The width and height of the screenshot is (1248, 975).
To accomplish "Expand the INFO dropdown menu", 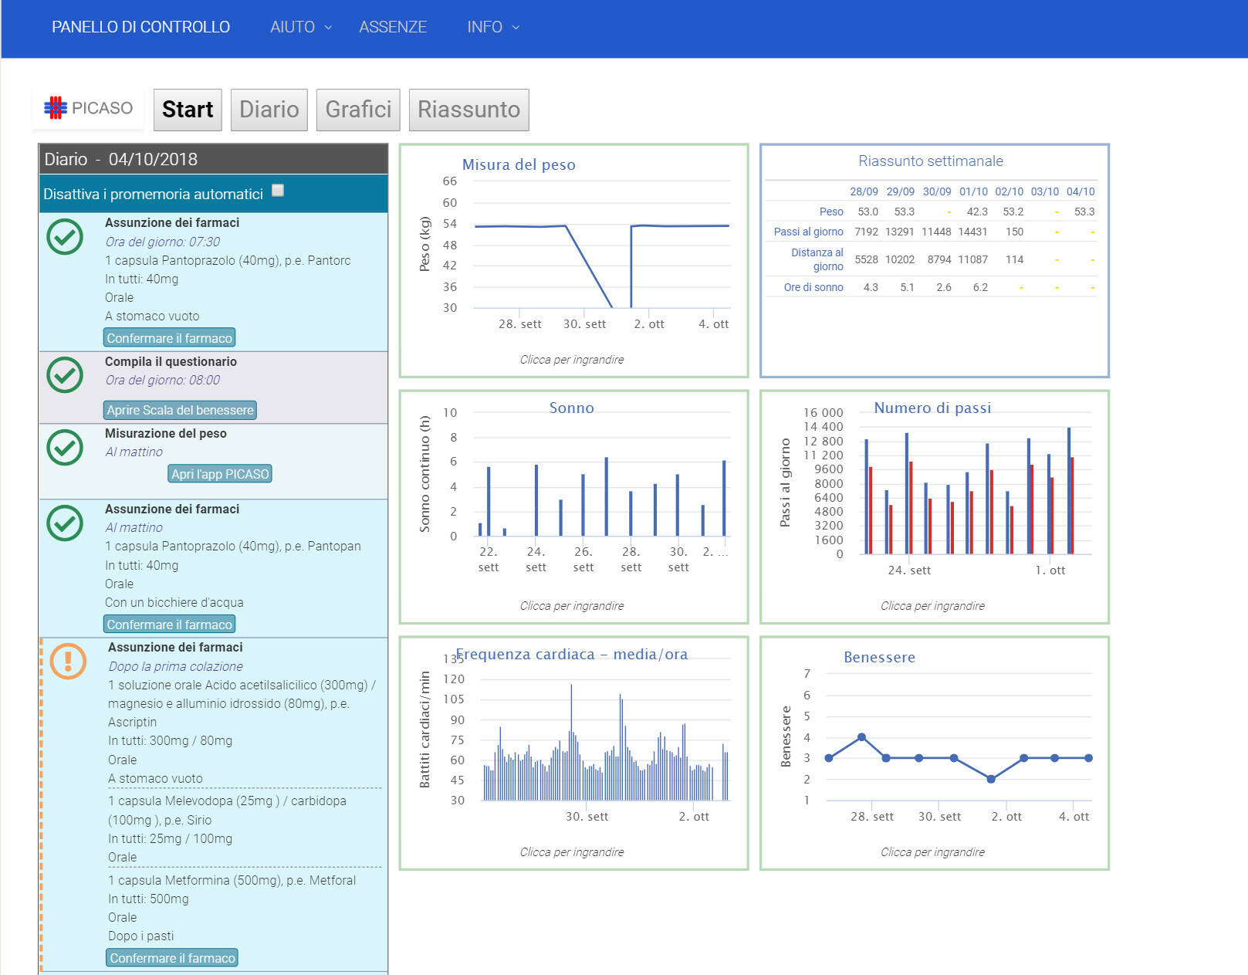I will (493, 27).
